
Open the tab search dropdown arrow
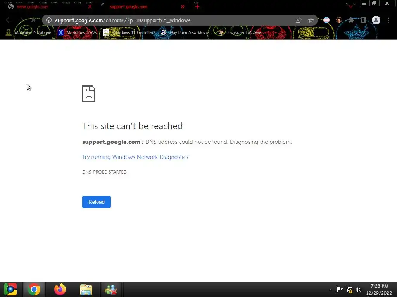click(350, 6)
